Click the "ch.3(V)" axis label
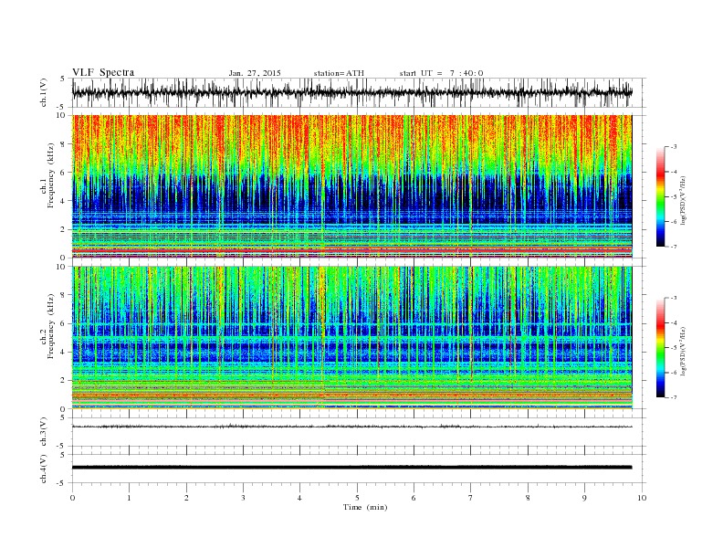723x559 pixels. tap(44, 432)
